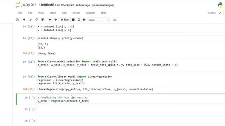Restart the kernel icon
The image size is (225, 126).
tap(79, 20)
